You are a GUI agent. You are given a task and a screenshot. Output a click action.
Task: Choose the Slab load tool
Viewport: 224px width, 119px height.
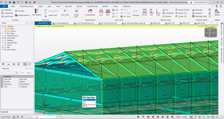tap(108, 12)
